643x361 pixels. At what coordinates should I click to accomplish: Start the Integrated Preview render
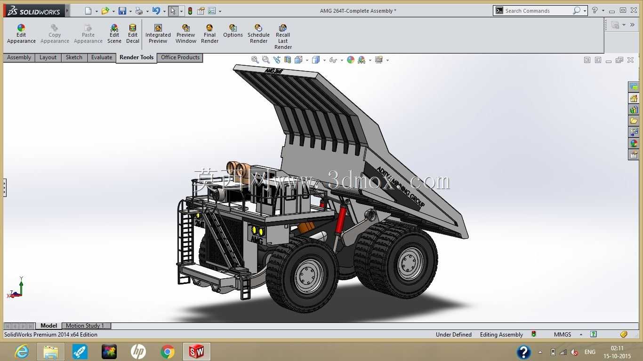click(158, 34)
